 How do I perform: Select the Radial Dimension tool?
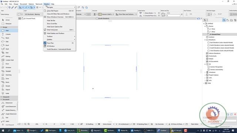(x=11, y=110)
